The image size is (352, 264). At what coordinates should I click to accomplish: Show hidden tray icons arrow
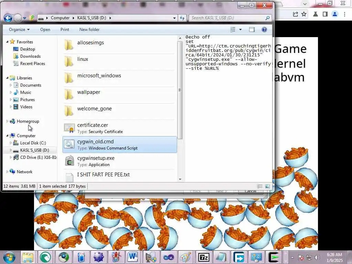point(292,257)
